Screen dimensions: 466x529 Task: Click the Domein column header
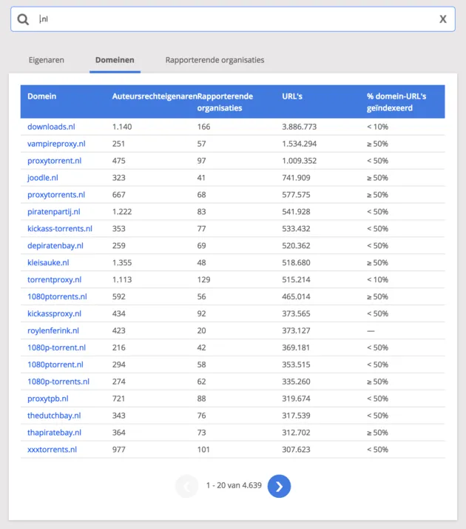[x=41, y=96]
